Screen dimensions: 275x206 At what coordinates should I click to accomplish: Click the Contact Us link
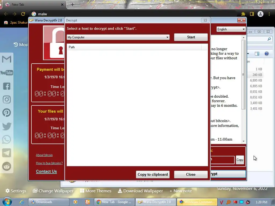(x=46, y=171)
